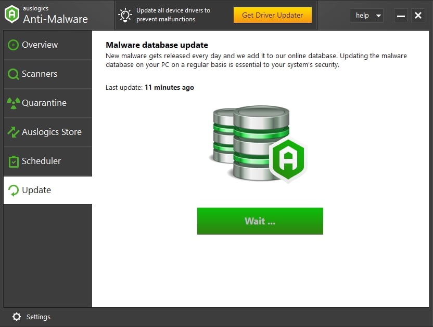Click 'Malware database update' heading
The width and height of the screenshot is (433, 327).
coord(157,45)
